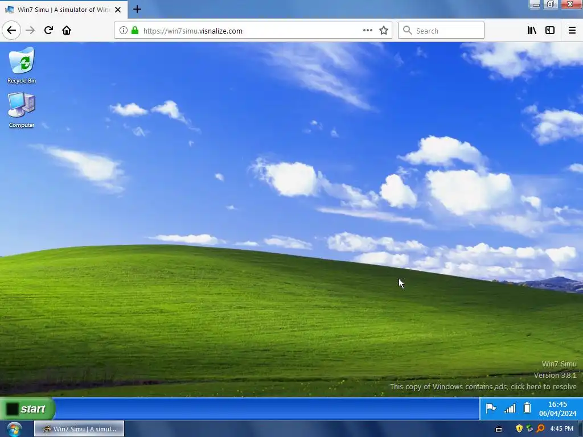Check the network signal bars icon

click(510, 409)
